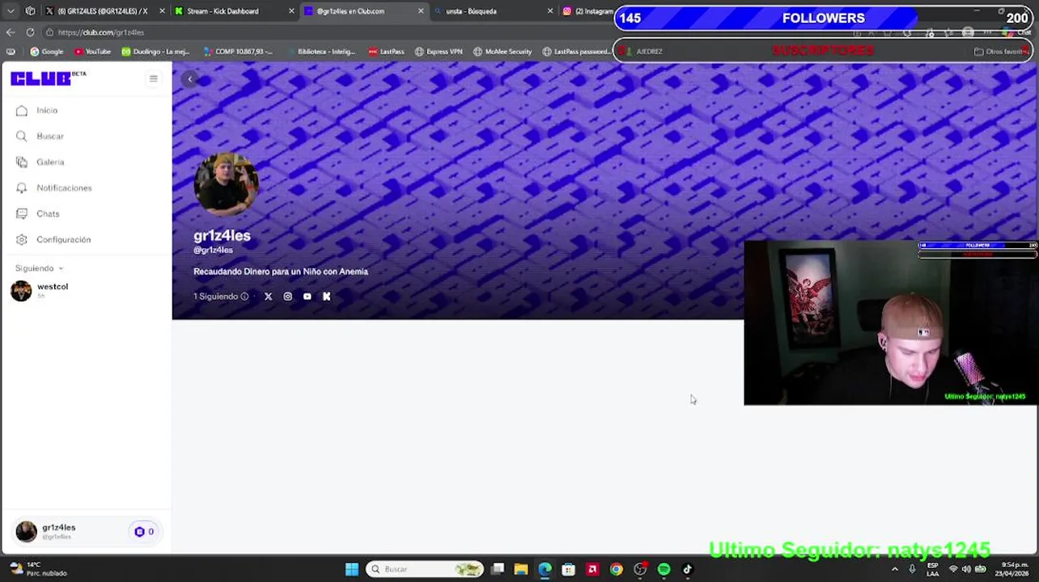Viewport: 1039px width, 582px height.
Task: Open Google Chrome from the taskbar
Action: coord(616,569)
